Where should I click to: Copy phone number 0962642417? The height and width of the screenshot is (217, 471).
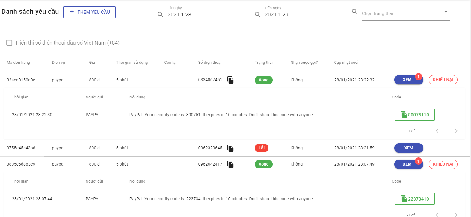(230, 164)
